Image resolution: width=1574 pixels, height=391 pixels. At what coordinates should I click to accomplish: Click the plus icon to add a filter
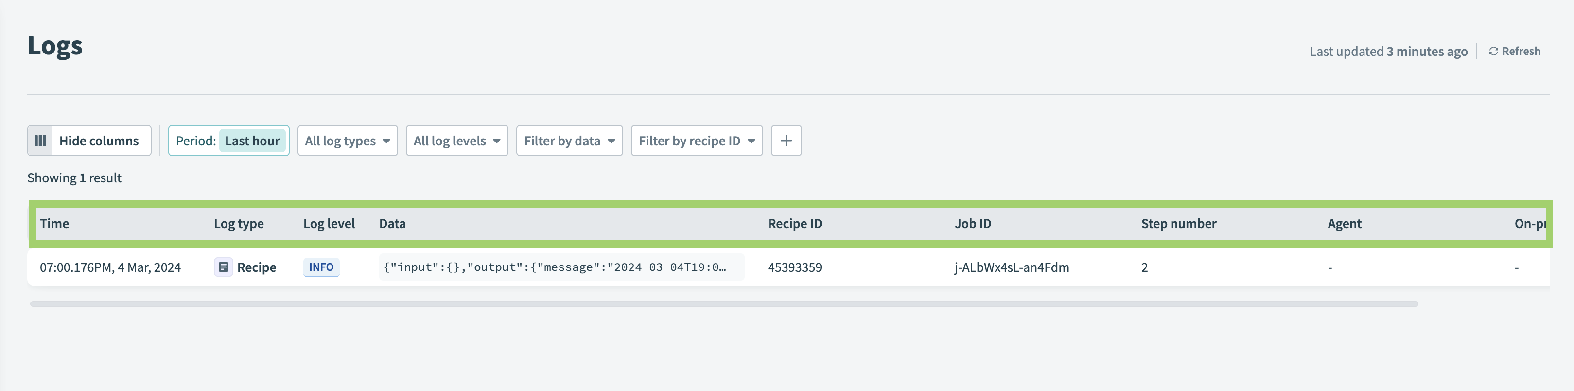click(x=786, y=141)
